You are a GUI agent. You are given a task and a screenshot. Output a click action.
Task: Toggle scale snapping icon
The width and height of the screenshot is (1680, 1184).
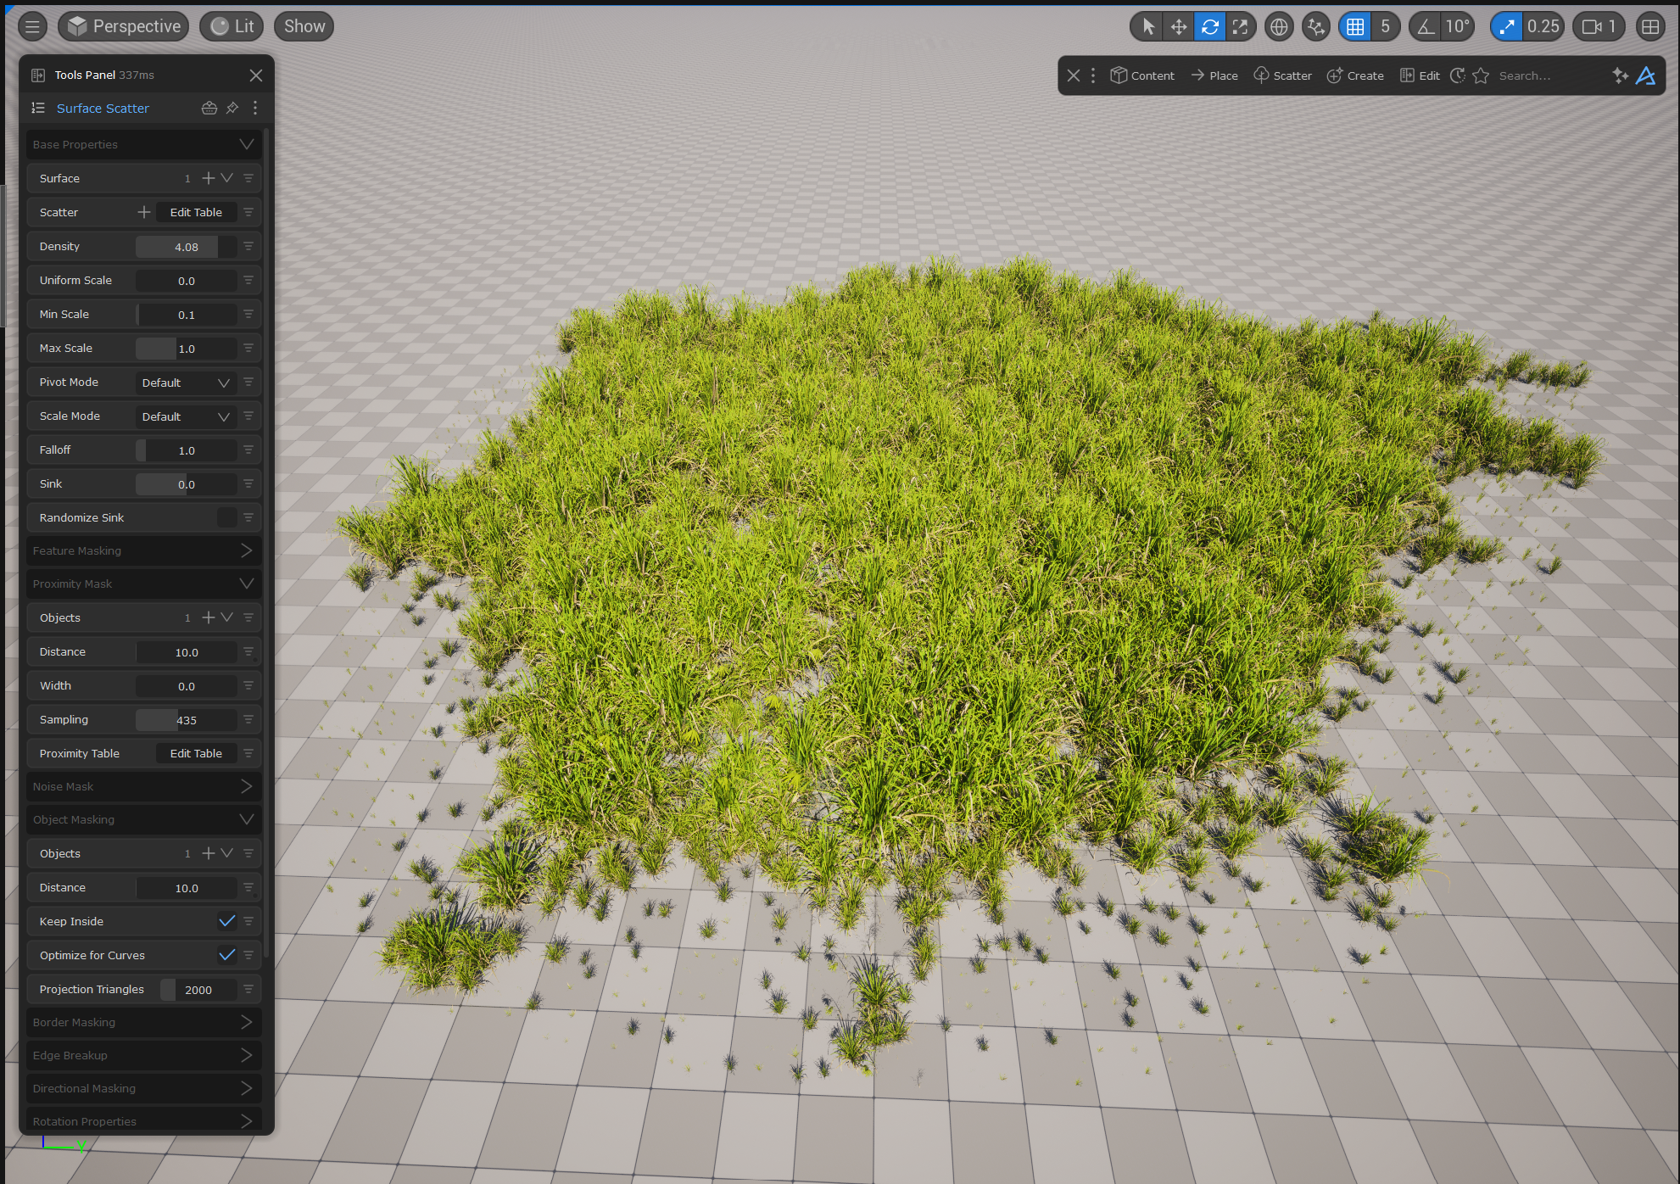(1506, 26)
